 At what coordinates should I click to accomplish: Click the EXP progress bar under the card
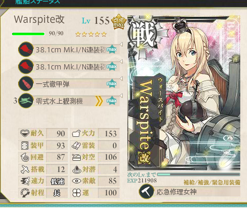tap(199, 175)
